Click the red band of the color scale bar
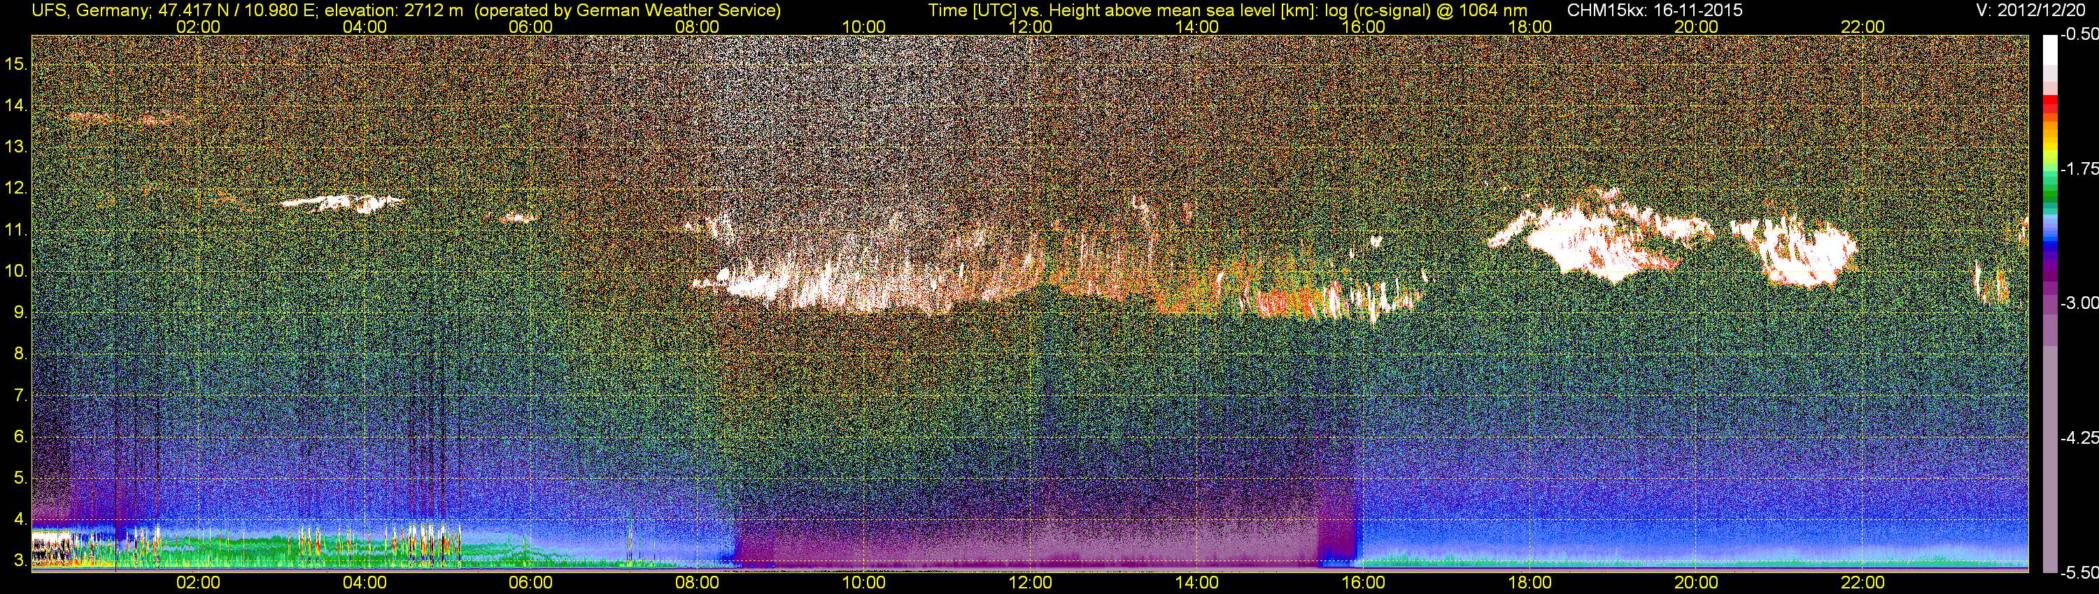The height and width of the screenshot is (594, 2099). [x=2049, y=103]
